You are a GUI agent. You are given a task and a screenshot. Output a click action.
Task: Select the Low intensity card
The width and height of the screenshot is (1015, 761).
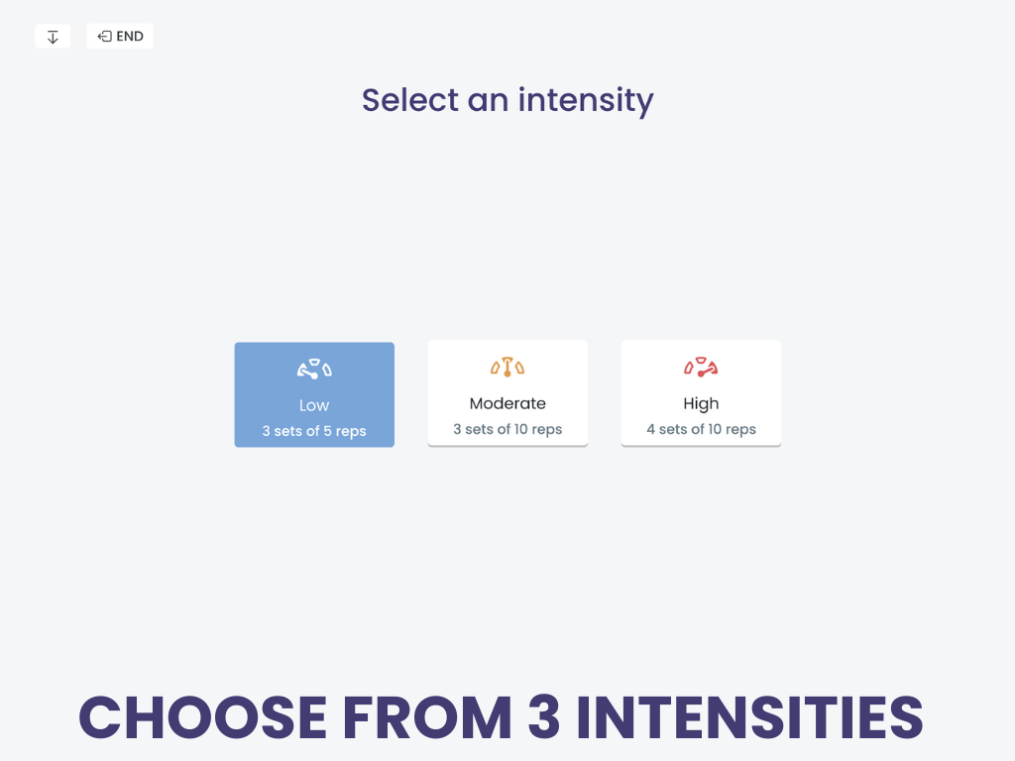314,394
